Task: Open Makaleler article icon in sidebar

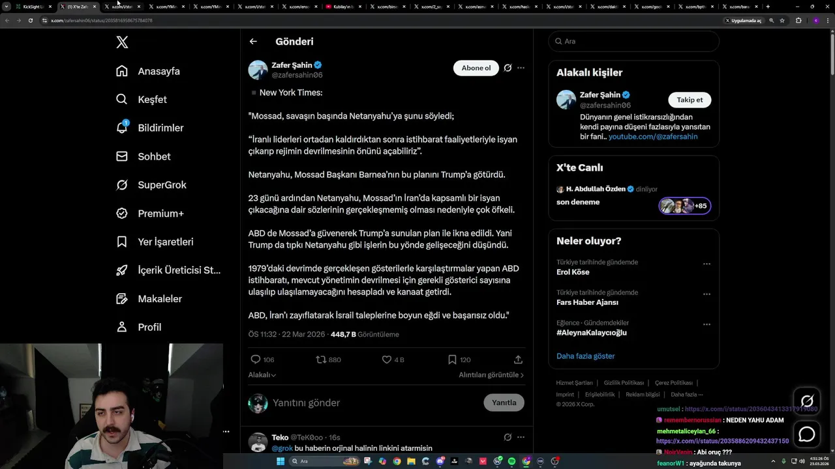Action: [122, 298]
